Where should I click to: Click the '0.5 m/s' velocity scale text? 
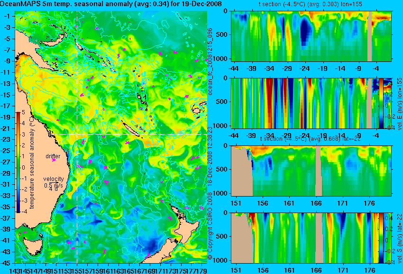coord(54,185)
